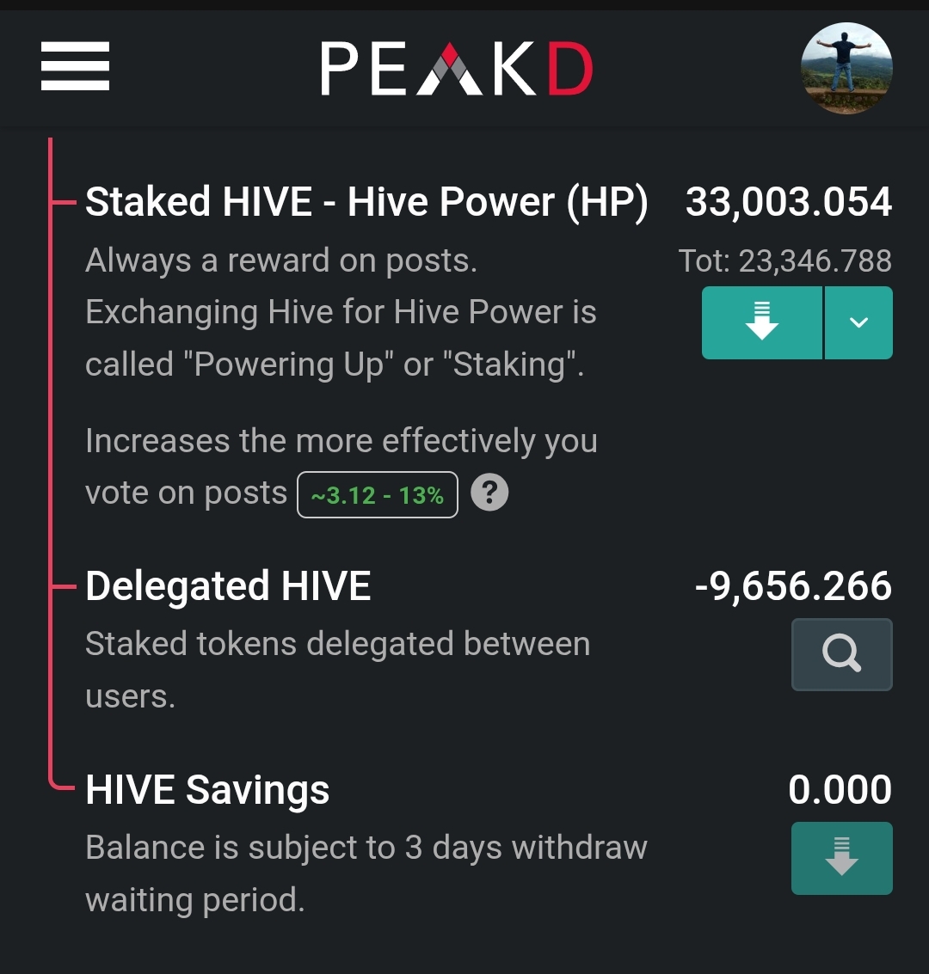929x974 pixels.
Task: Open the question mark help icon
Action: click(490, 493)
